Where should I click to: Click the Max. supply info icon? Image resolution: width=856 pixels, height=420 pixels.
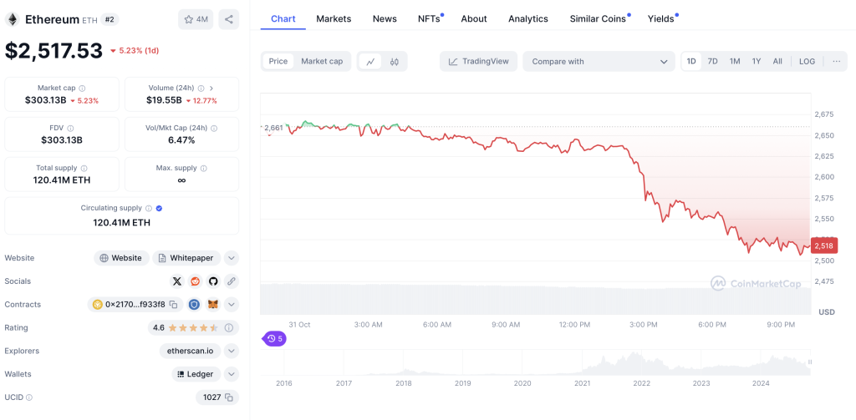tap(203, 169)
